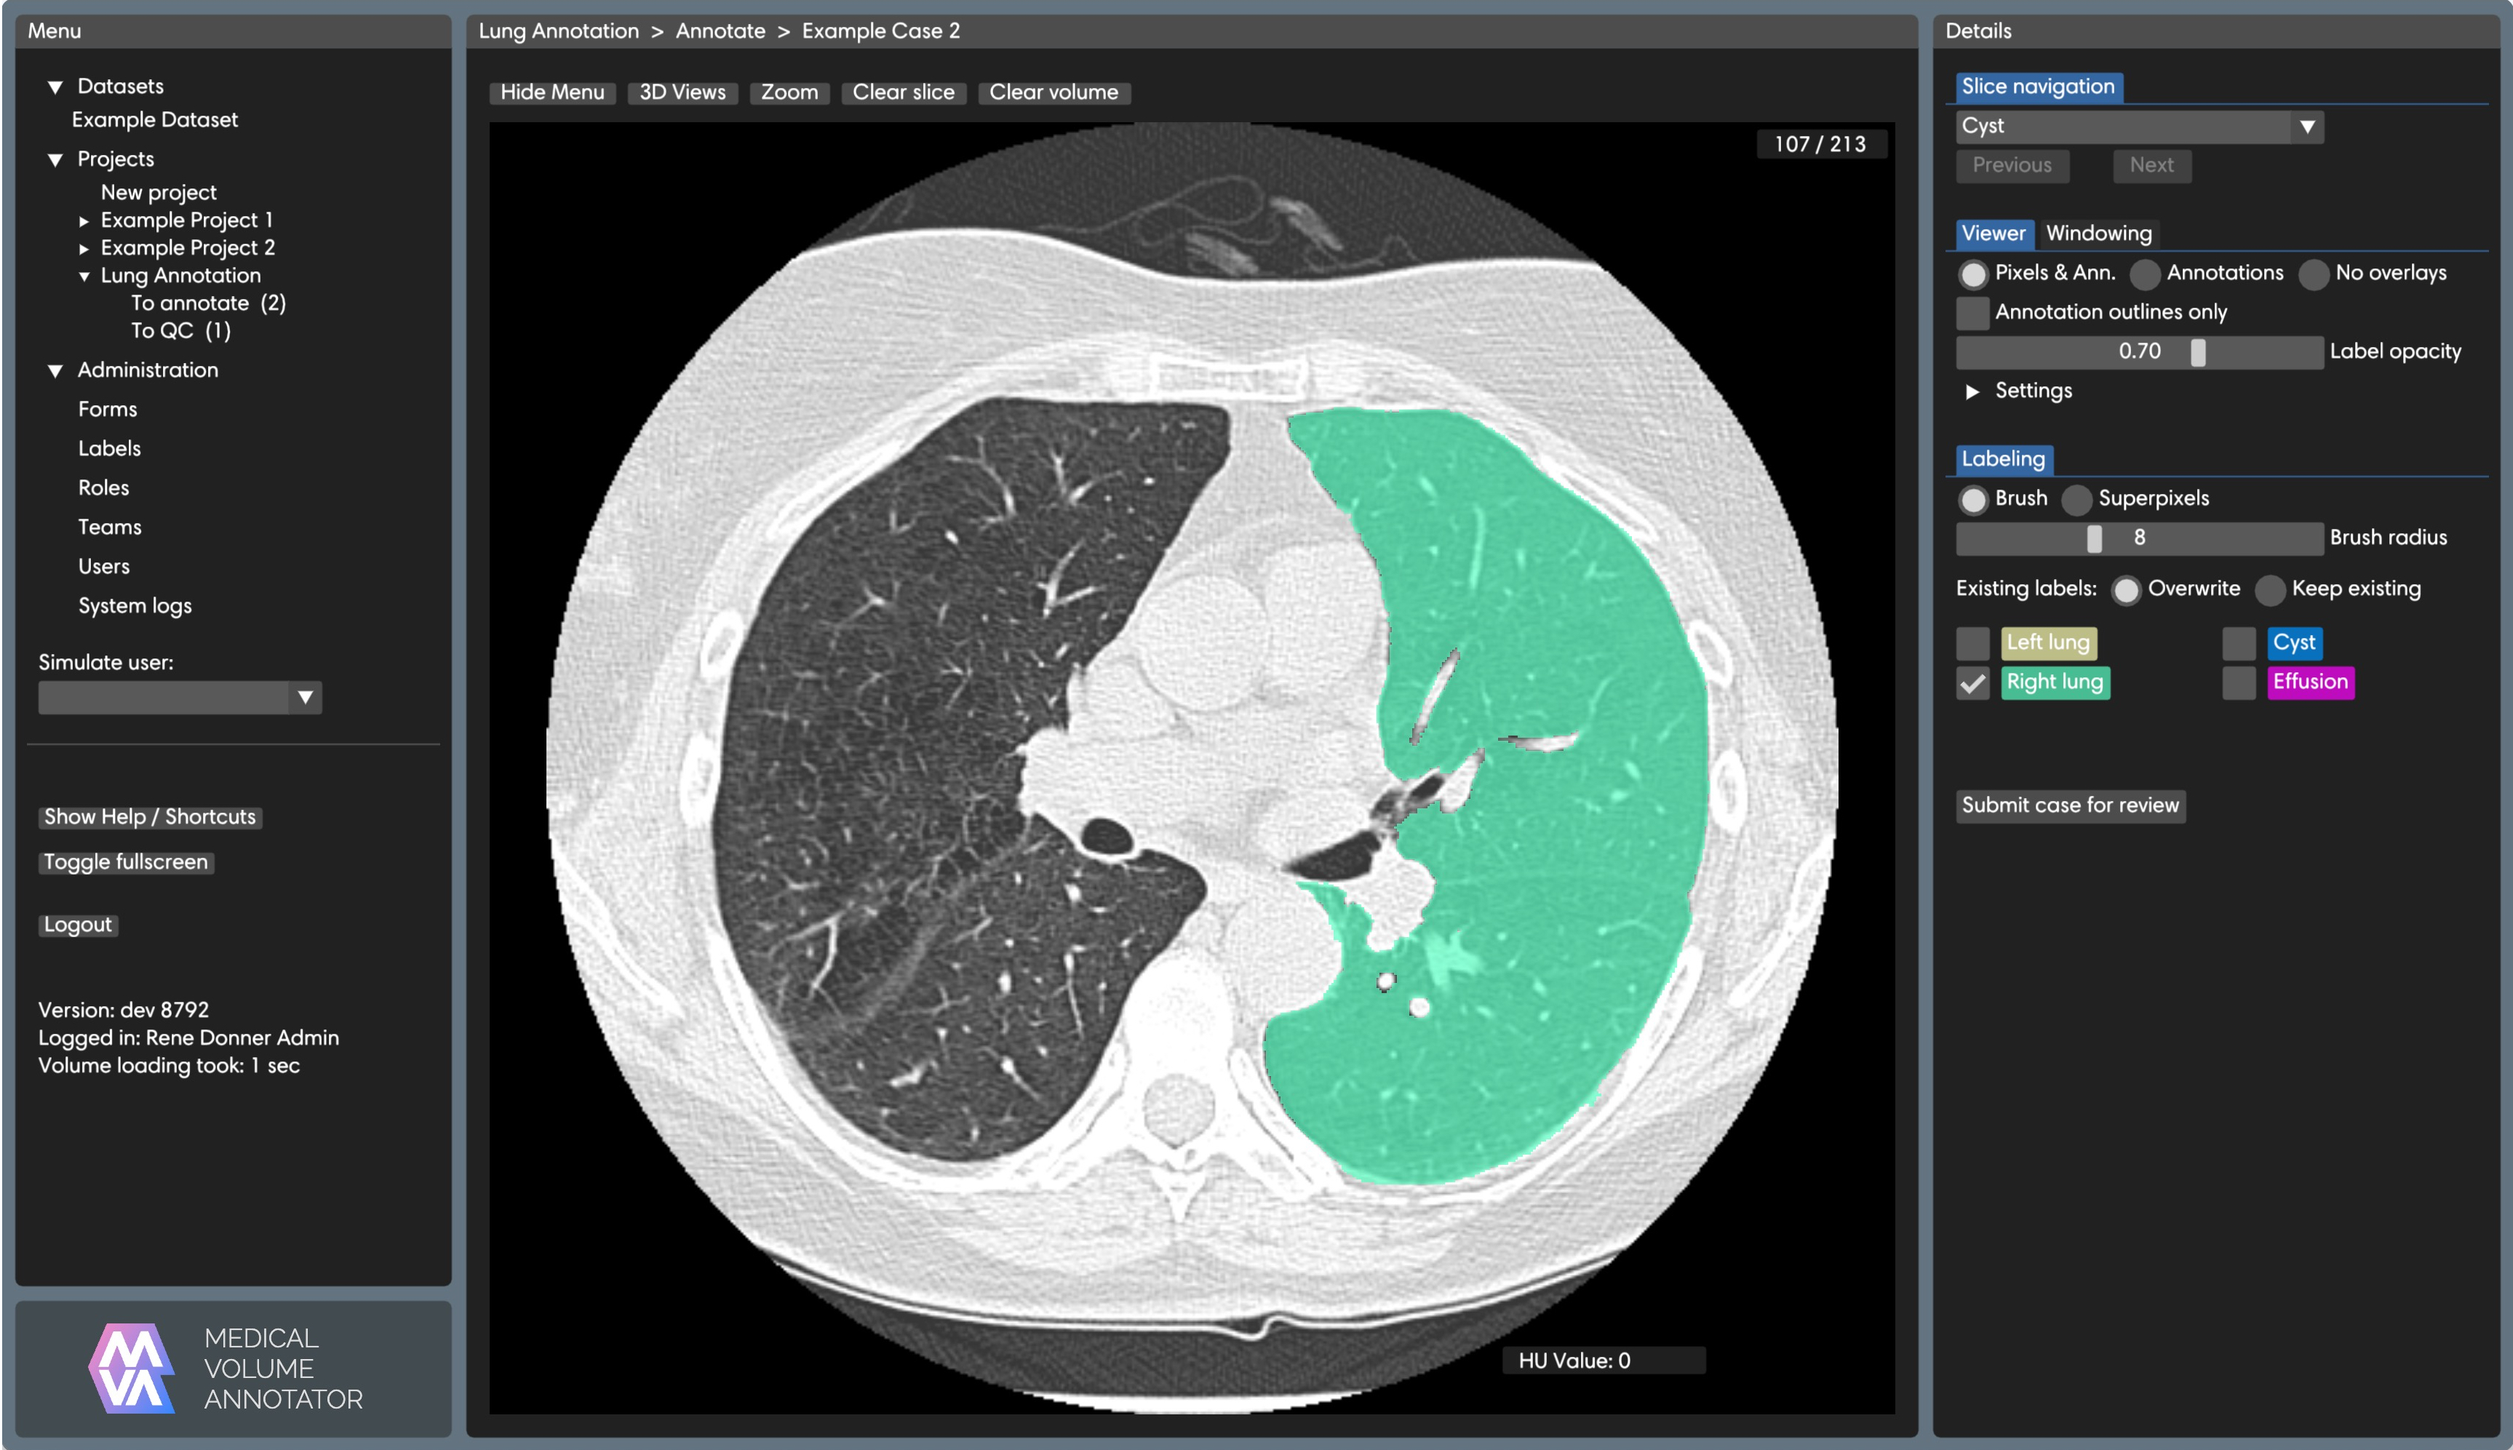
Task: Switch to the Windowing tab
Action: 2099,233
